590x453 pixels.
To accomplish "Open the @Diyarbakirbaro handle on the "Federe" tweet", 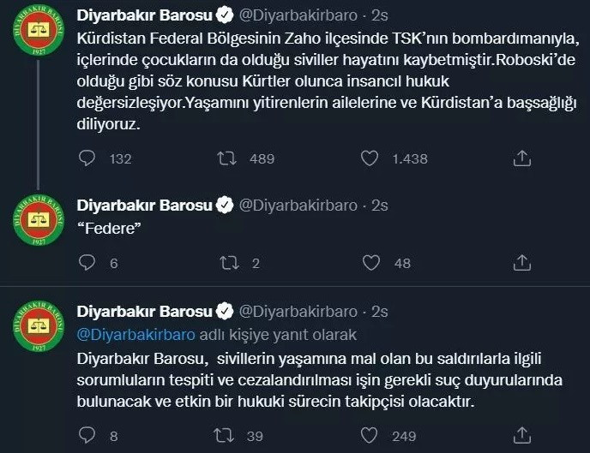I will click(298, 206).
